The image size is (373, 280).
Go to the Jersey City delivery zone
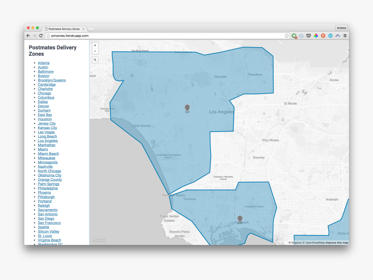pos(47,123)
